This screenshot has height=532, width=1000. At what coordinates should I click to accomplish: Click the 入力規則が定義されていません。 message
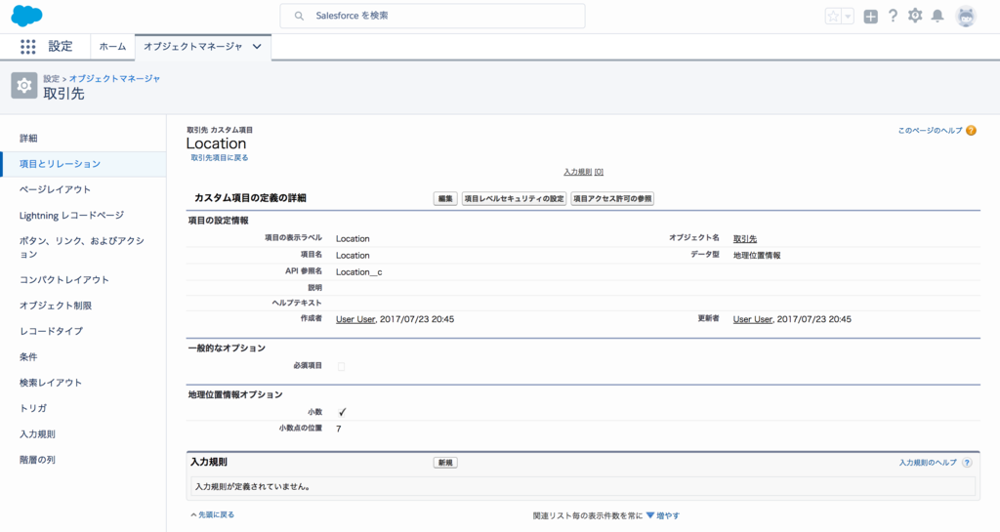(x=253, y=487)
